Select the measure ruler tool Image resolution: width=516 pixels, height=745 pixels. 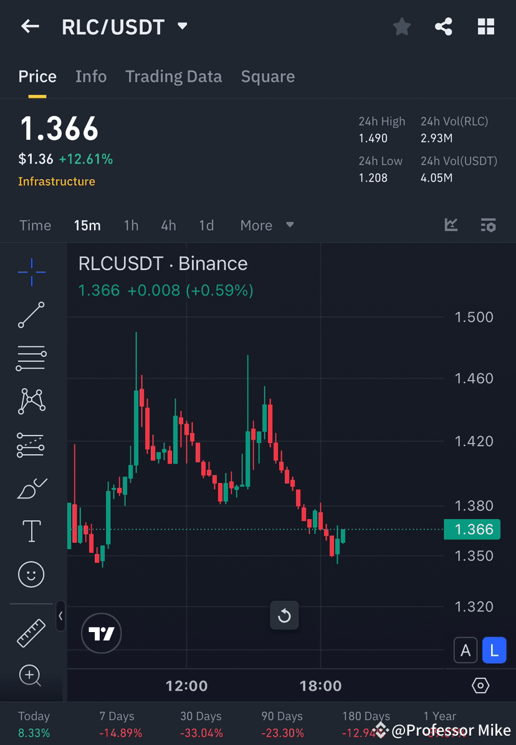31,632
